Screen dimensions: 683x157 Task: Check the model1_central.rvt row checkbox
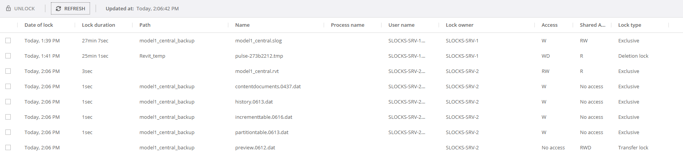(8, 71)
